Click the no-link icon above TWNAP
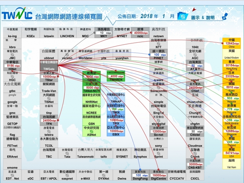This screenshot has width=244, height=183. 116,98
